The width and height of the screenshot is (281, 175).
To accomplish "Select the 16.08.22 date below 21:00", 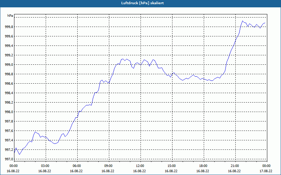I will pyautogui.click(x=234, y=171).
